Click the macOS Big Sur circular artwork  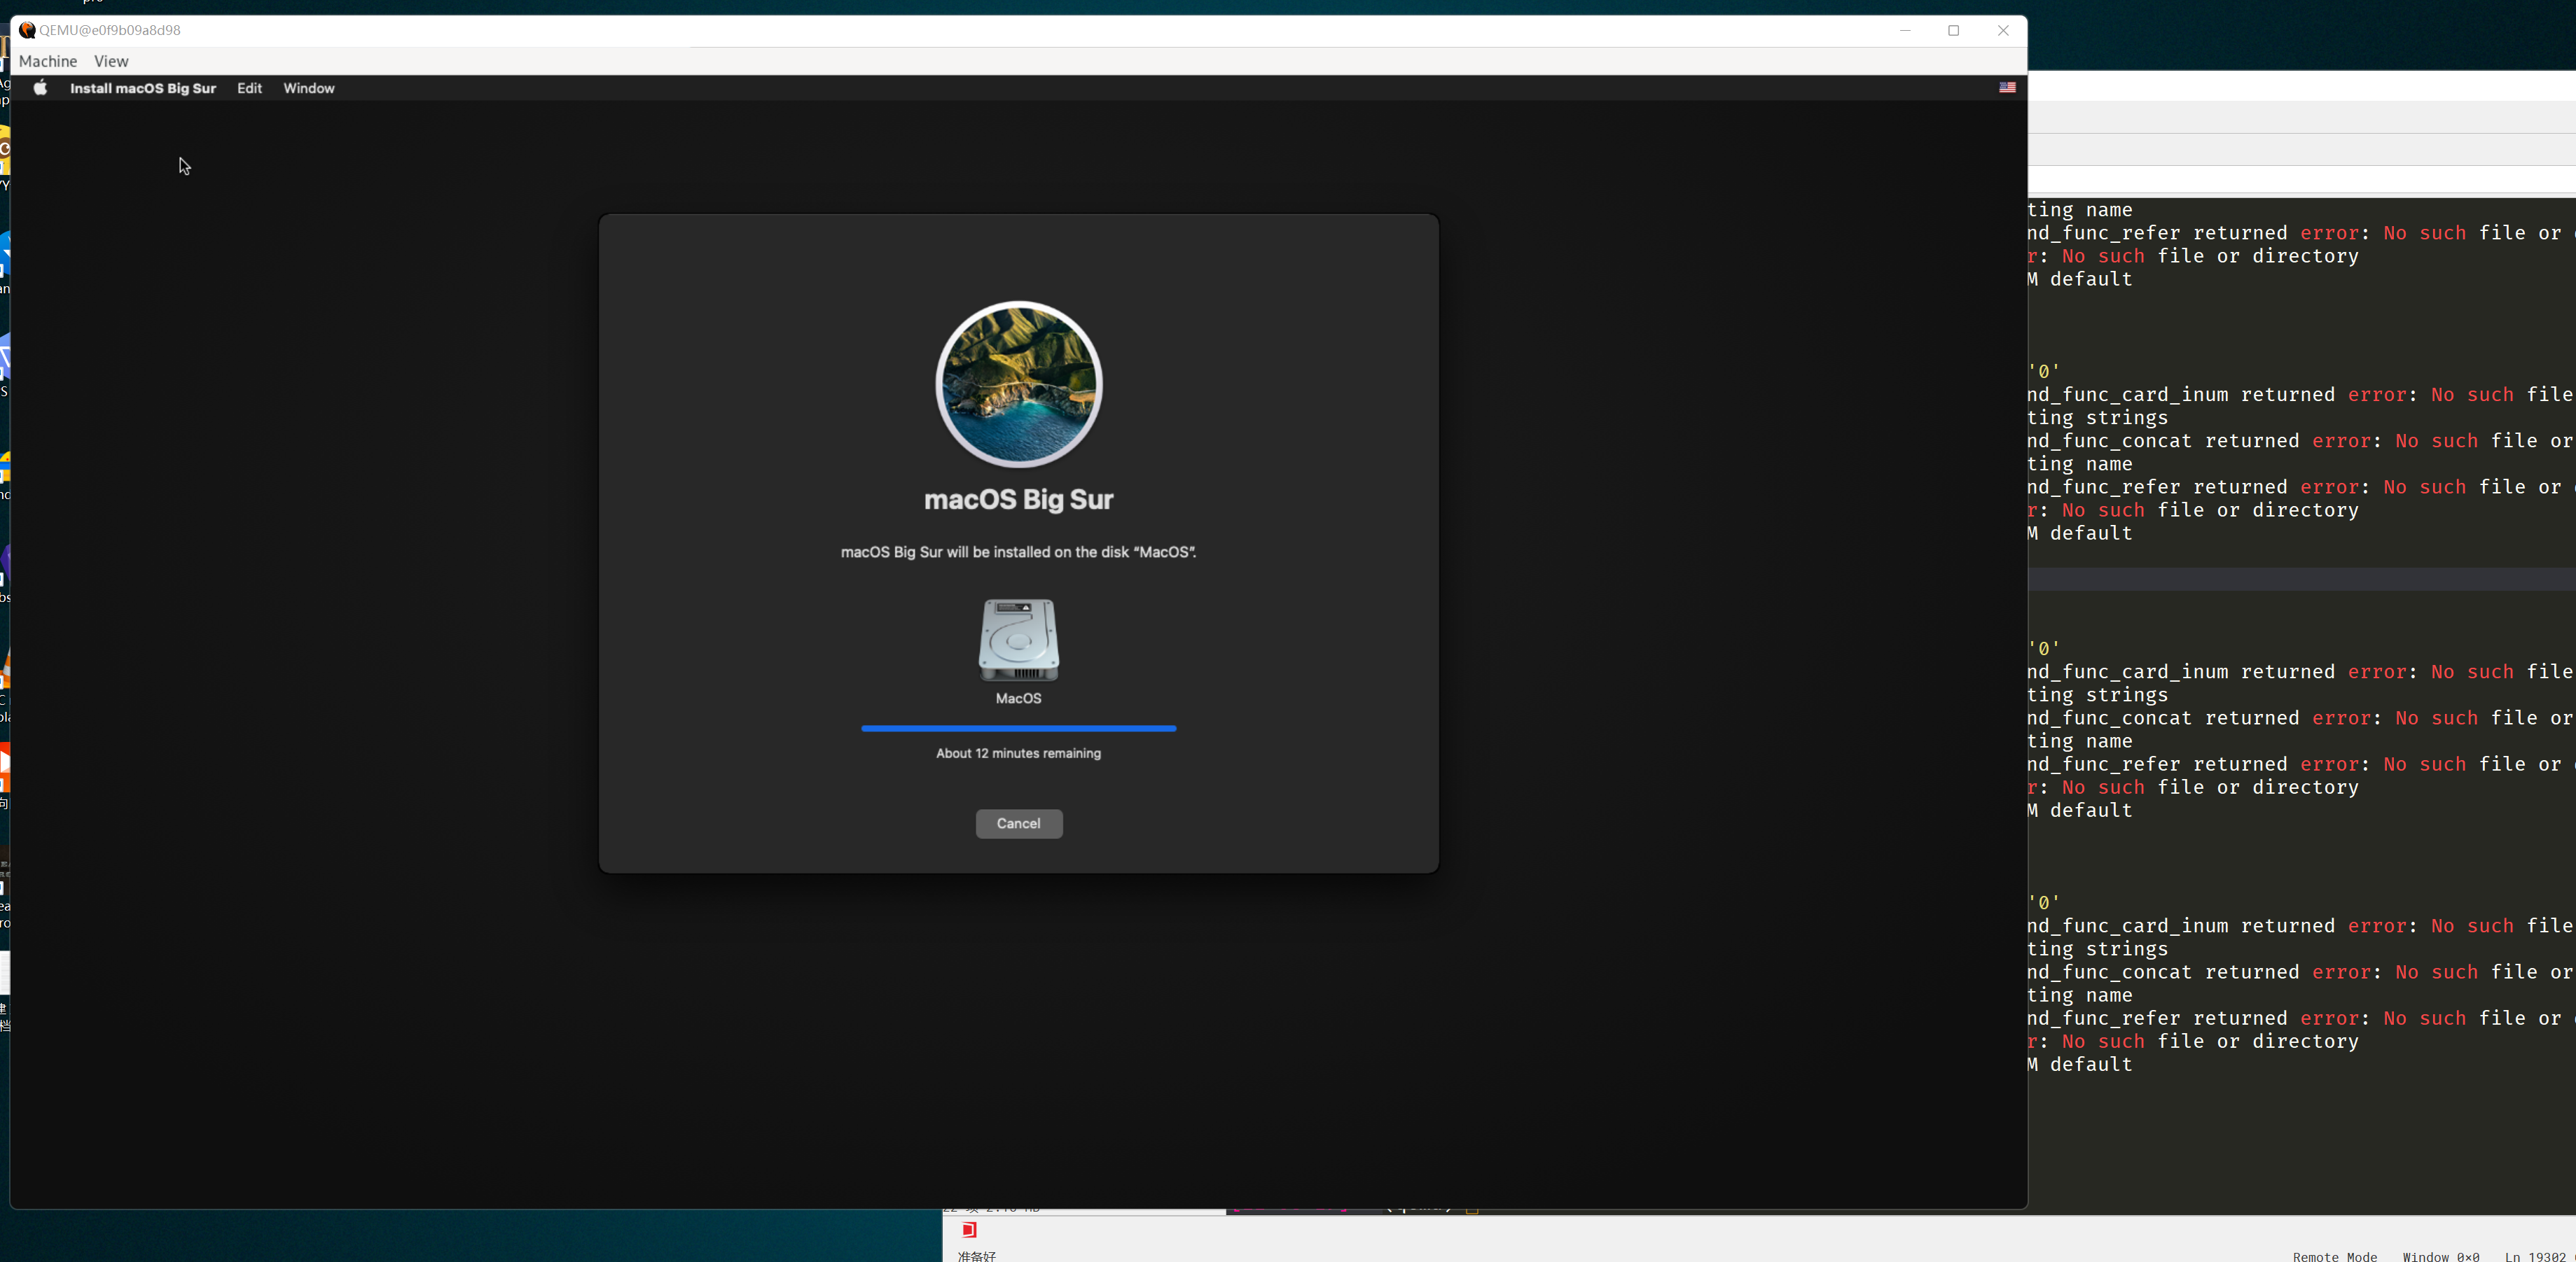click(x=1018, y=385)
